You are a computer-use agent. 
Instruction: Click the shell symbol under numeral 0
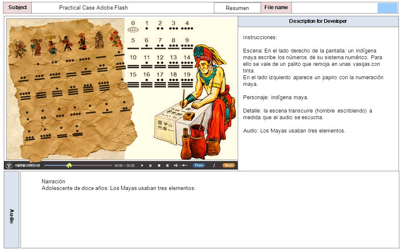coord(133,30)
